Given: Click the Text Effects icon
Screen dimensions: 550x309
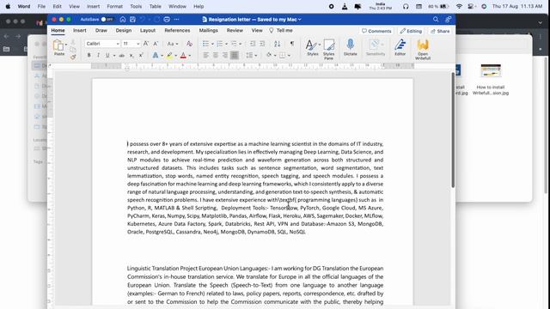Looking at the screenshot, I should click(x=155, y=55).
